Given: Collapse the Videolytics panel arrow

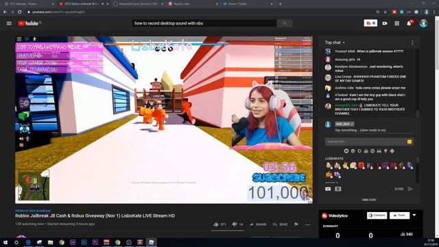Looking at the screenshot, I should pos(414,215).
